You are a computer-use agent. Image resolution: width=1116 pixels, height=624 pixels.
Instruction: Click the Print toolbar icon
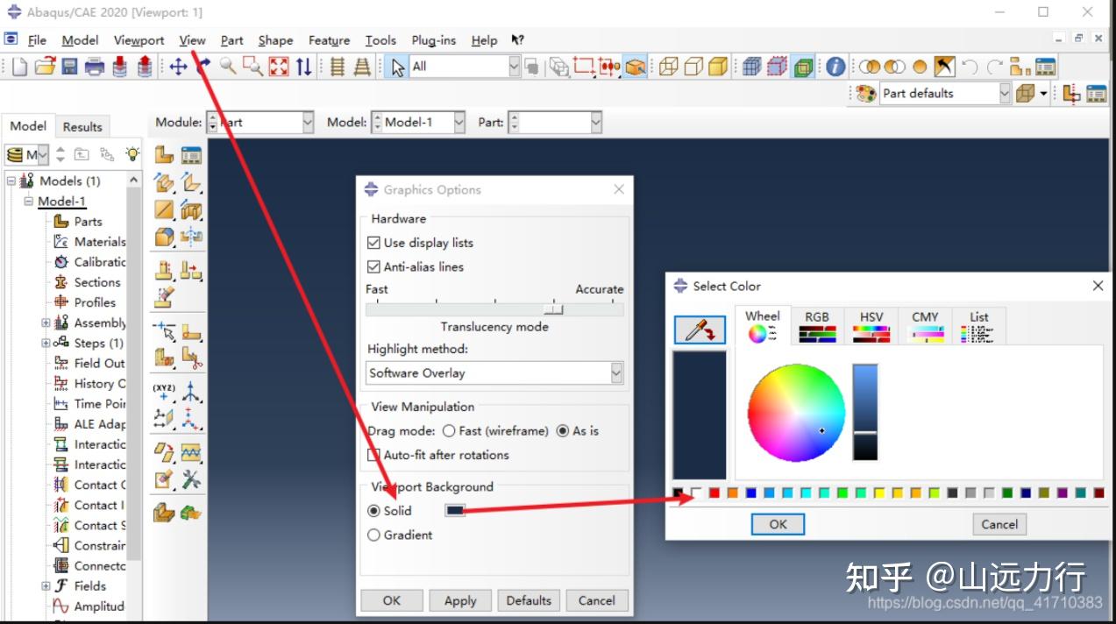click(95, 67)
